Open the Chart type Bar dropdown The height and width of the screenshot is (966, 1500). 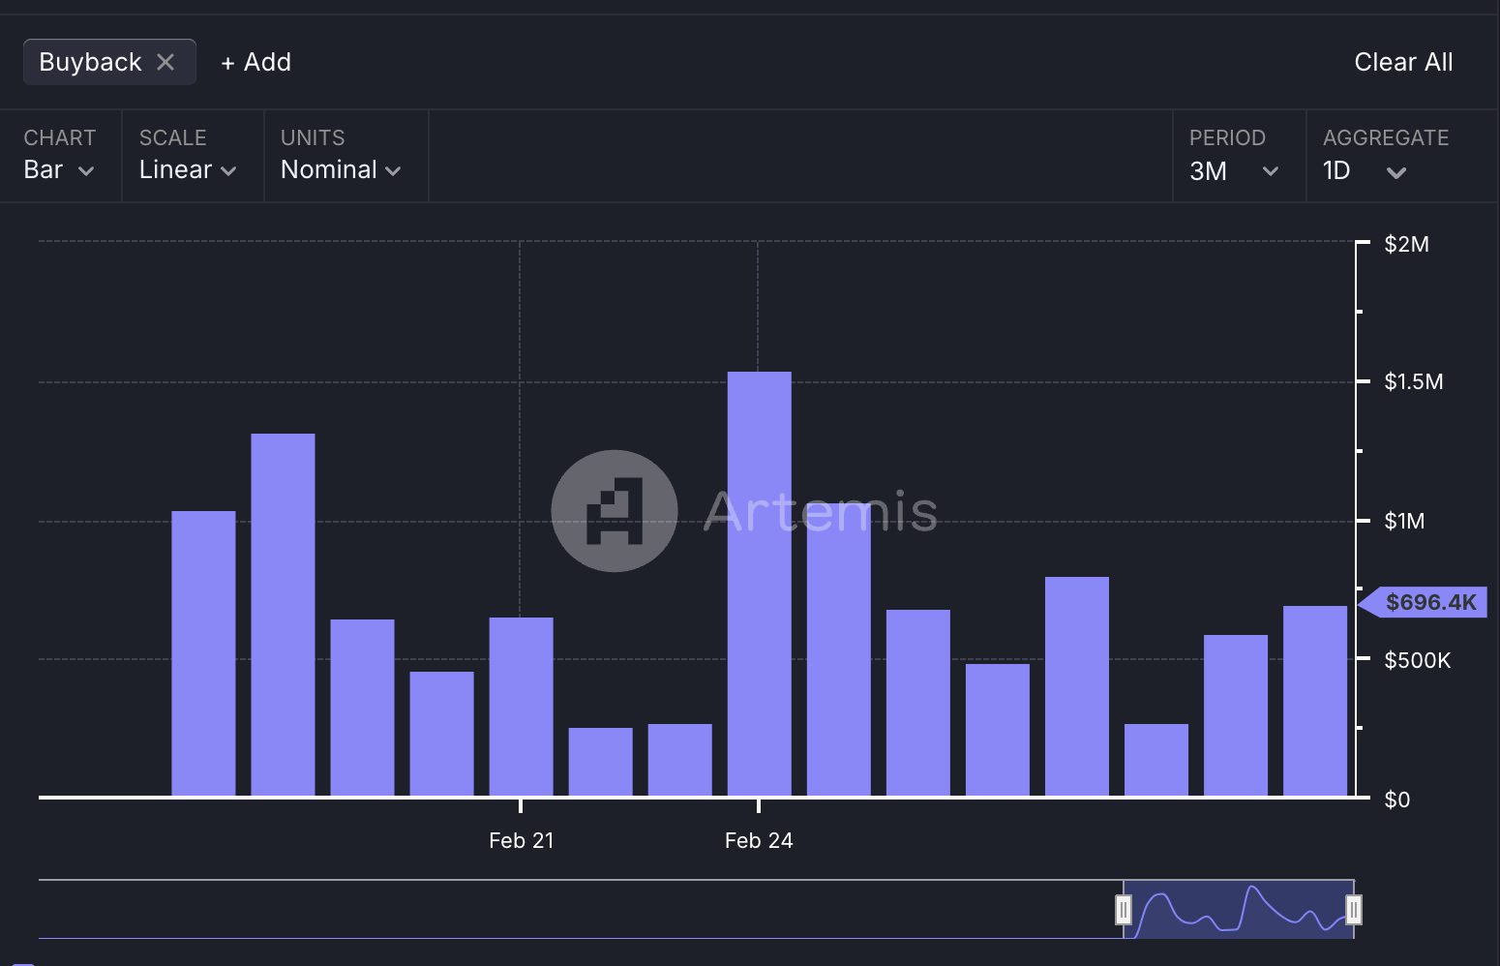[x=58, y=170]
